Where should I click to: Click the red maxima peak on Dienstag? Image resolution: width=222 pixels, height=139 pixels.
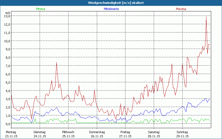(56, 62)
